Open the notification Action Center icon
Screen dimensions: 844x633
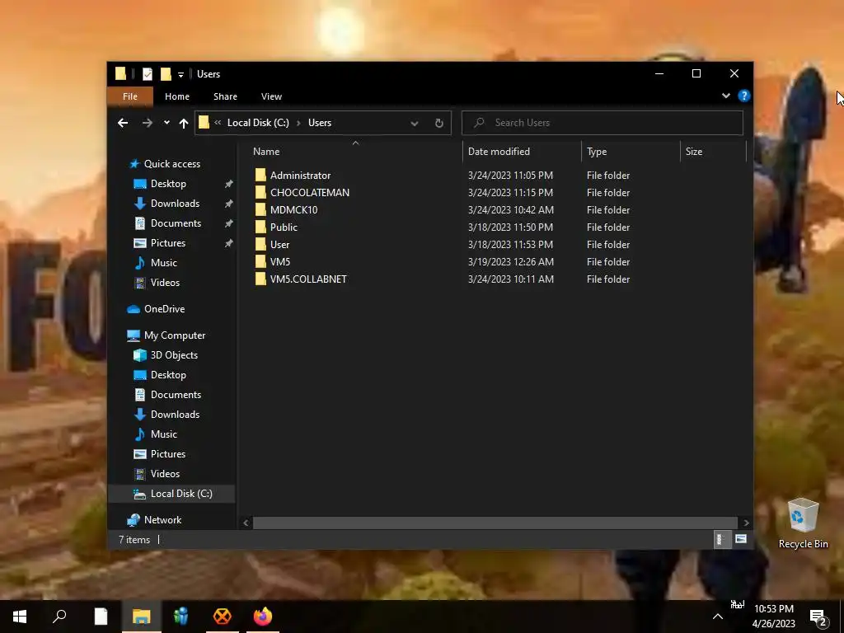point(818,617)
